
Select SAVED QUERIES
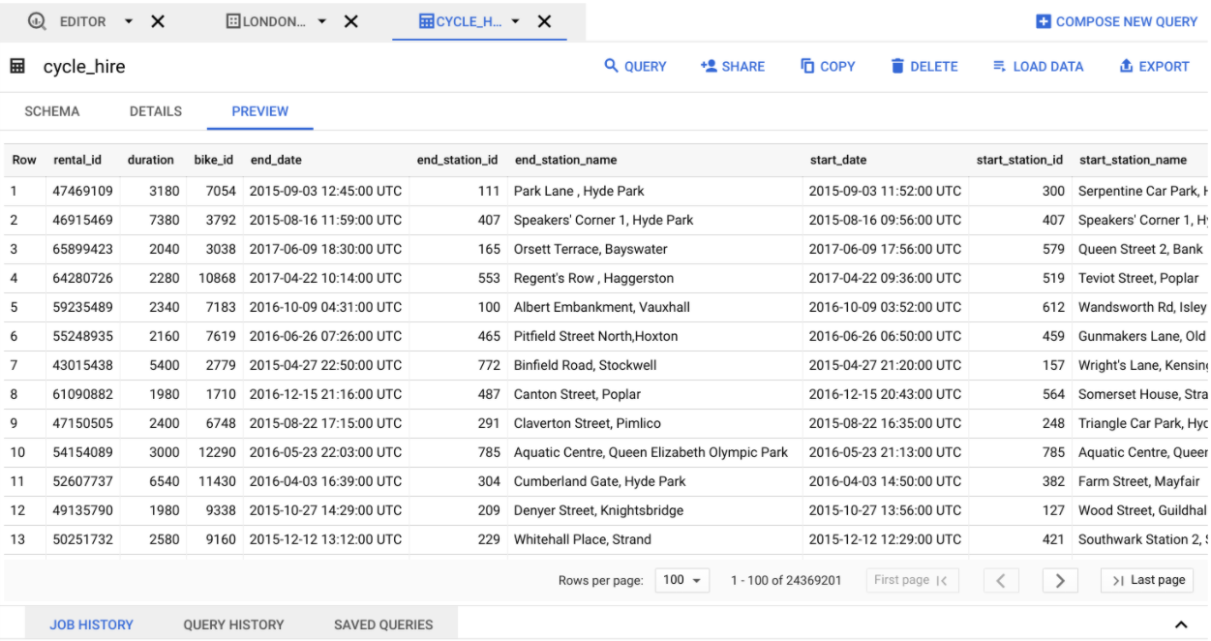[383, 625]
